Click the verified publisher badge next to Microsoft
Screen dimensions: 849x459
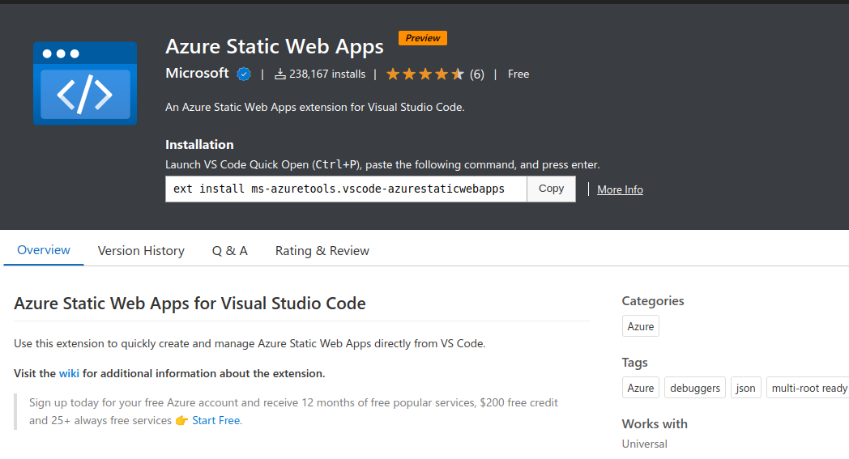(244, 74)
